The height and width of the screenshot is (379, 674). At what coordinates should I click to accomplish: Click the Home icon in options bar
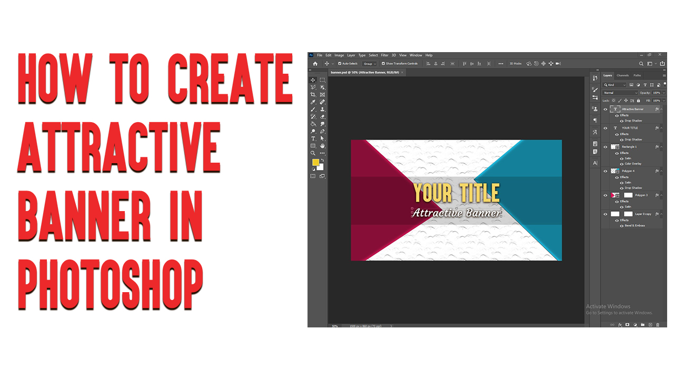[315, 64]
